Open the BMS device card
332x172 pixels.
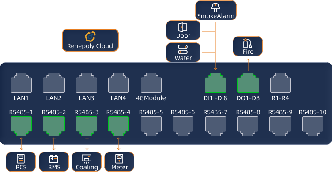pyautogui.click(x=54, y=161)
